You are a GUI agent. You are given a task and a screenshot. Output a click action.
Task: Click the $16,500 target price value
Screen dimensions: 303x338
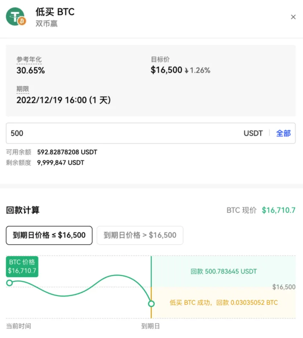click(x=166, y=70)
